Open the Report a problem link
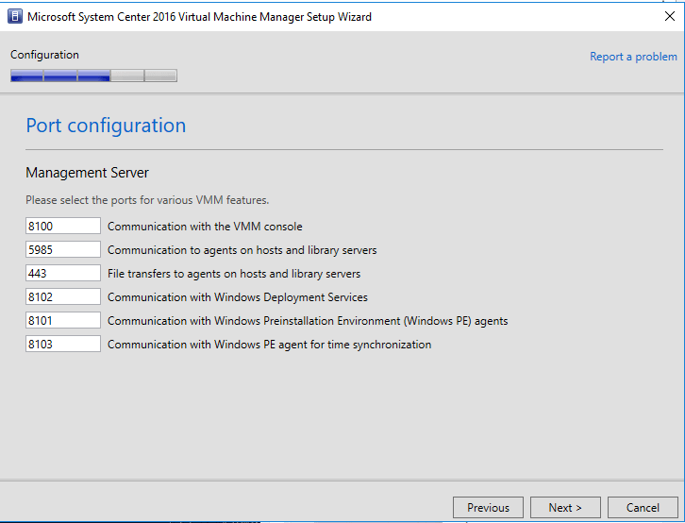This screenshot has height=523, width=685. pos(633,57)
